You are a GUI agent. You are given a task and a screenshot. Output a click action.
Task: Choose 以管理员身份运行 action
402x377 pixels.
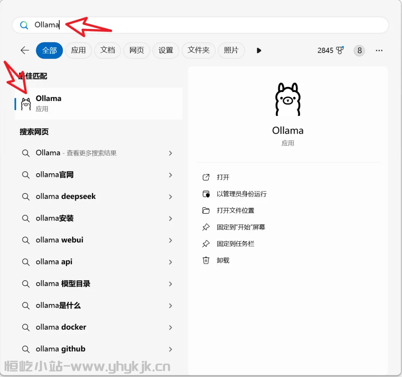click(242, 194)
